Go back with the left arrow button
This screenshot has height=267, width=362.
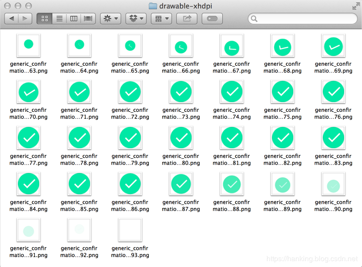coord(11,18)
